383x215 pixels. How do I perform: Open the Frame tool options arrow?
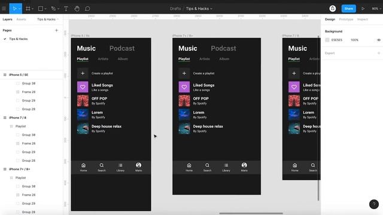click(x=32, y=9)
